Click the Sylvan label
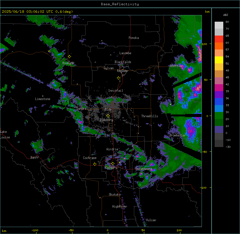Screen dimensions: 240x234 pos(109,68)
